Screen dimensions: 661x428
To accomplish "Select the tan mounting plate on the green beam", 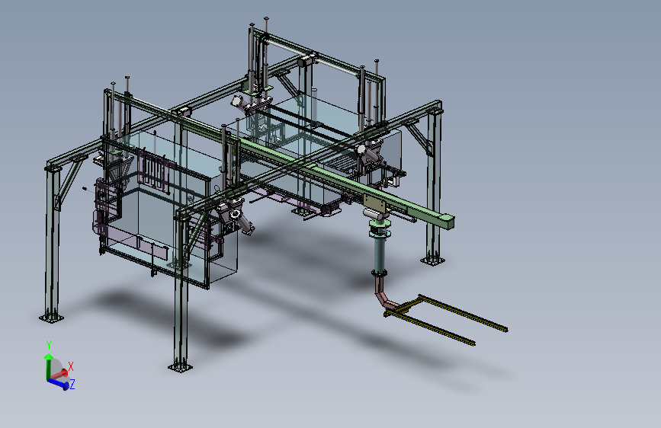I will click(374, 203).
